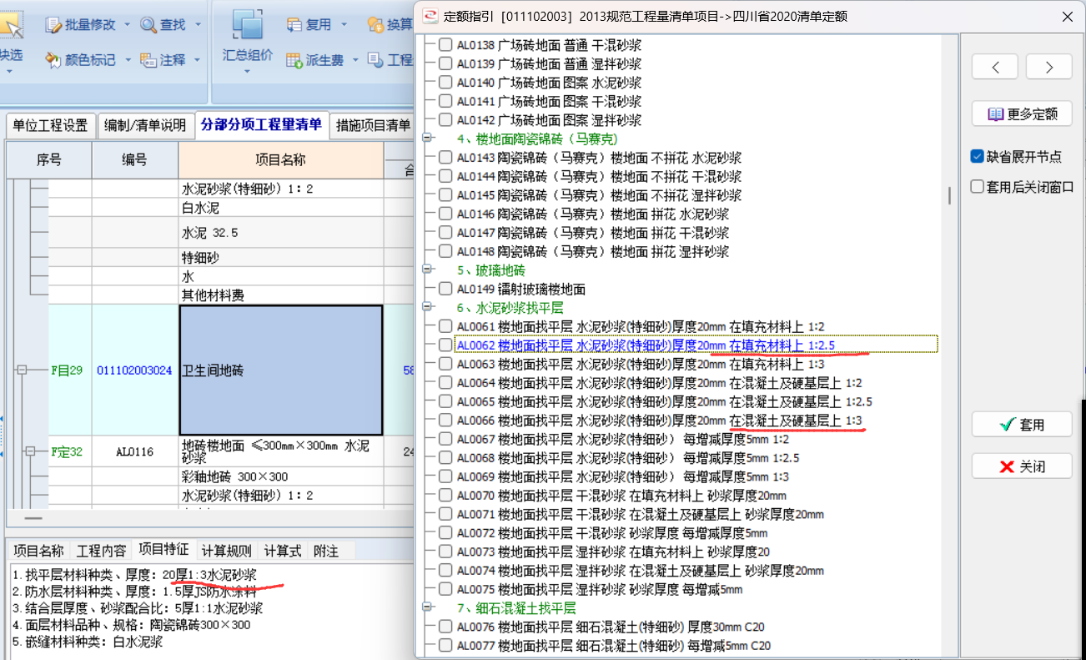Open the 项目名称 bottom tab
This screenshot has height=660, width=1086.
[38, 551]
